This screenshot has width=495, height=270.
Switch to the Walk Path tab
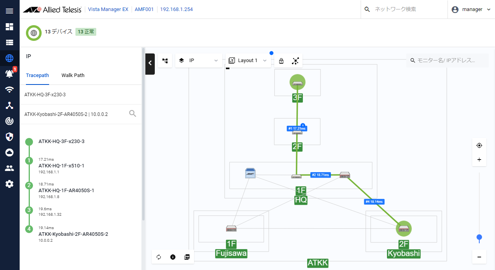click(x=73, y=75)
